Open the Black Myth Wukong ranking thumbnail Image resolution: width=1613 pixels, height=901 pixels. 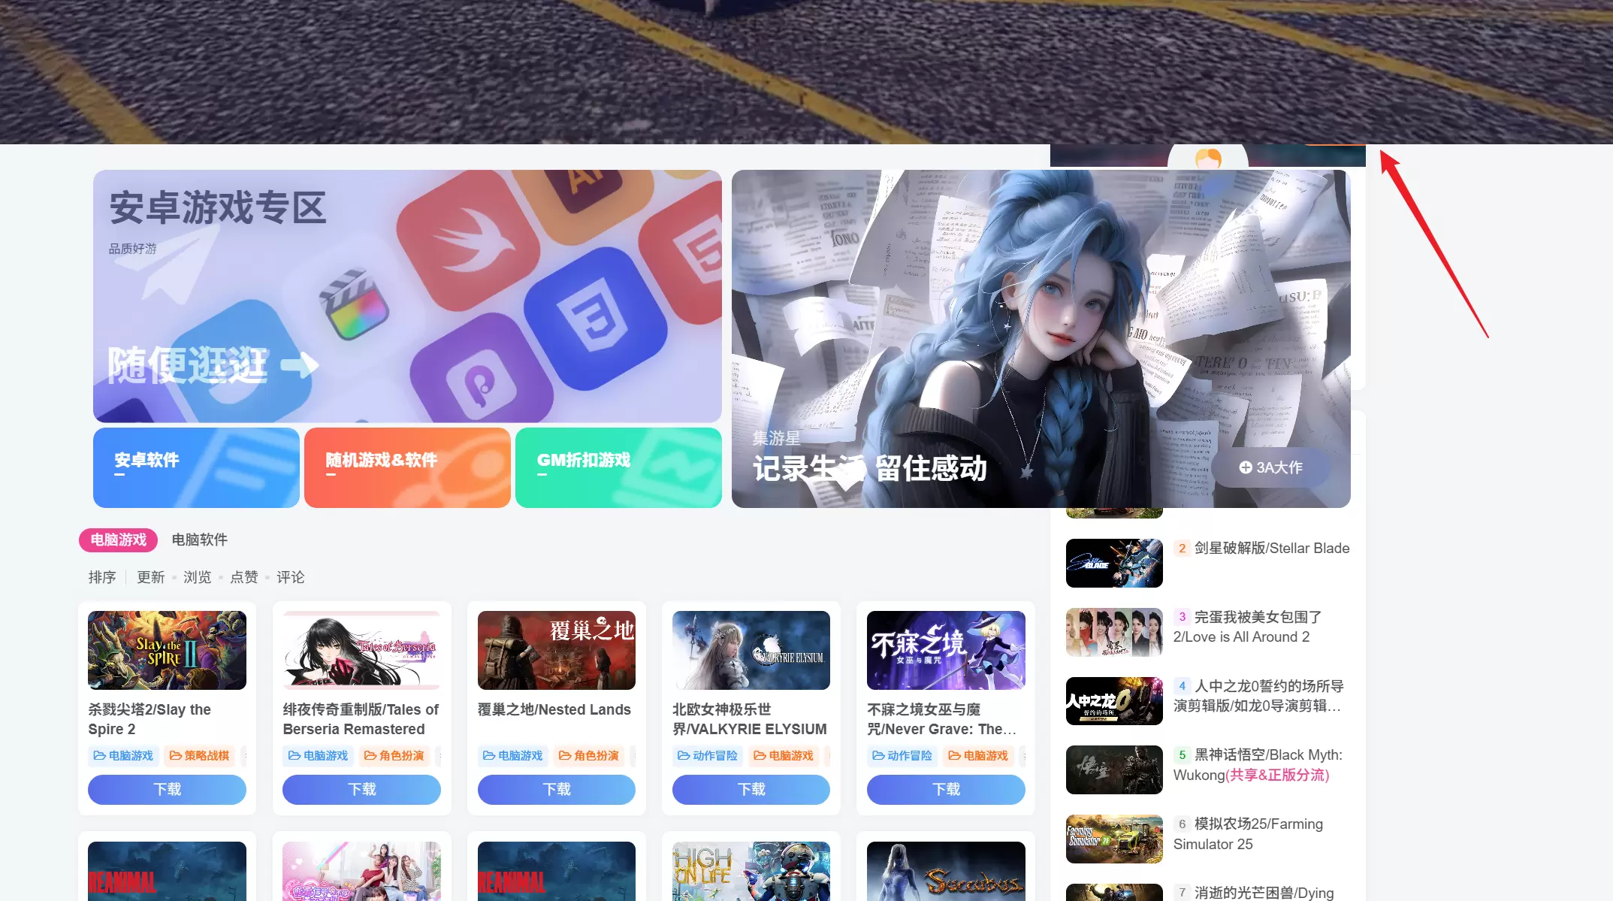tap(1114, 769)
